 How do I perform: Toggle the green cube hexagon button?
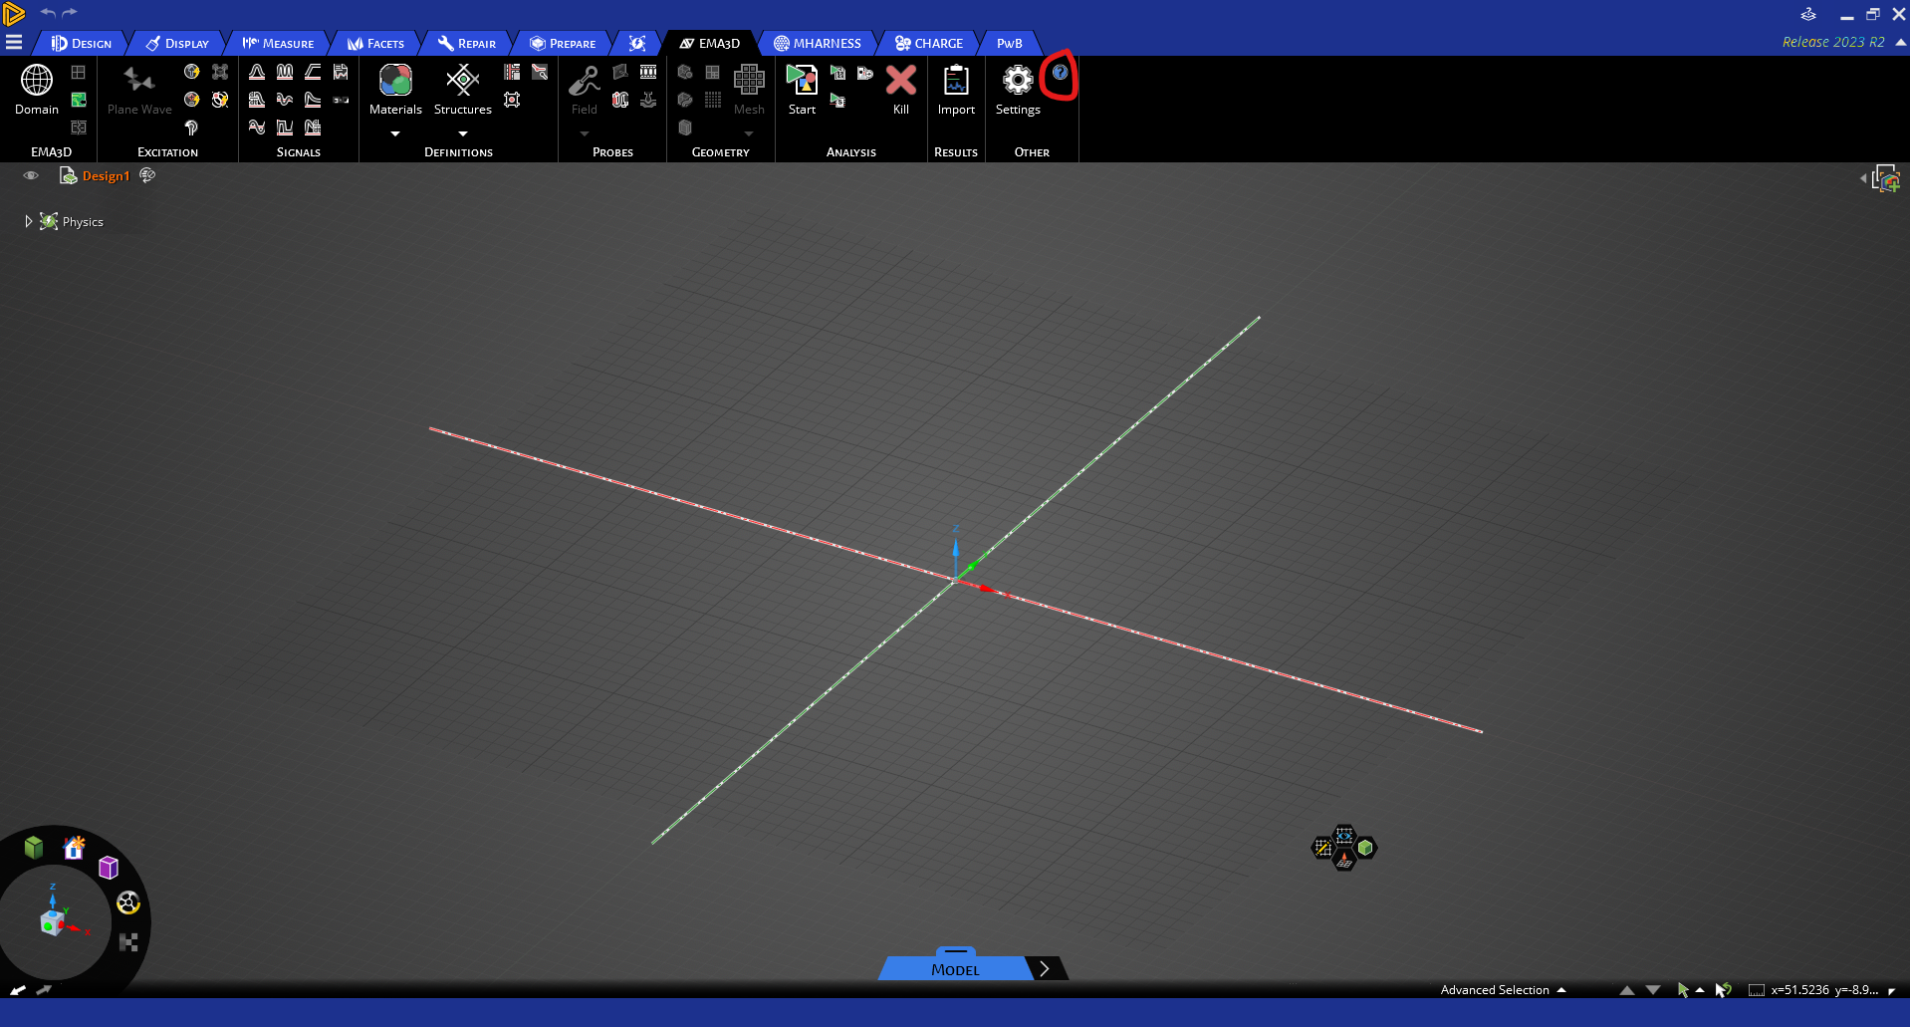tap(1365, 848)
